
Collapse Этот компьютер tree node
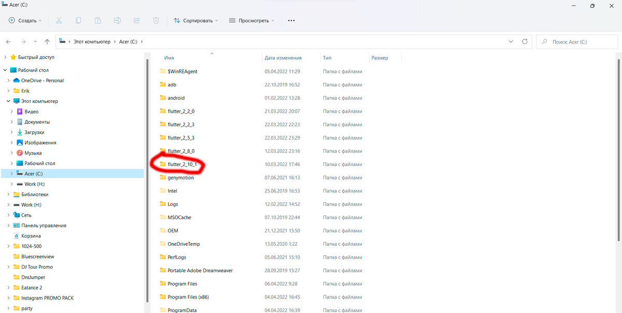tap(8, 101)
